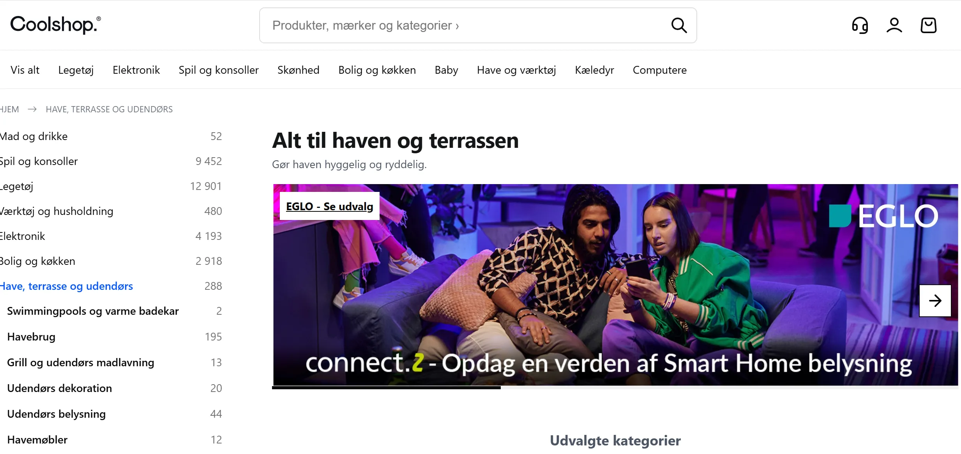Open the user account icon

pyautogui.click(x=894, y=25)
